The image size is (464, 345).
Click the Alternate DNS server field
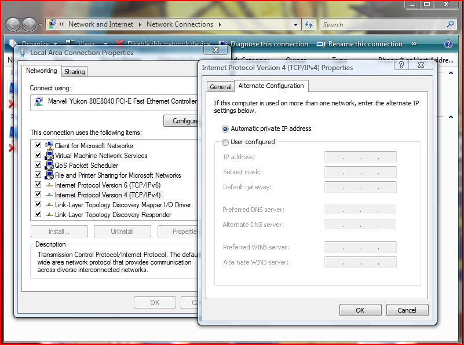(360, 225)
